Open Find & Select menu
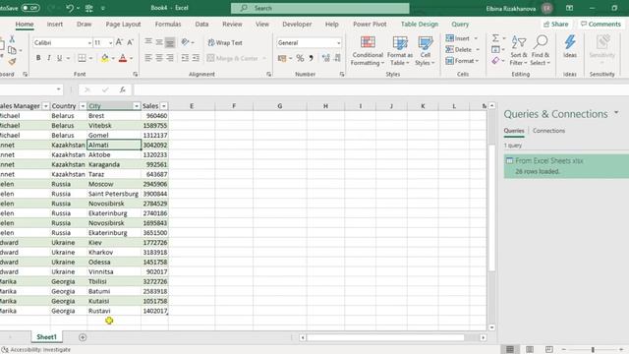Screen dimensions: 629x354 point(540,51)
